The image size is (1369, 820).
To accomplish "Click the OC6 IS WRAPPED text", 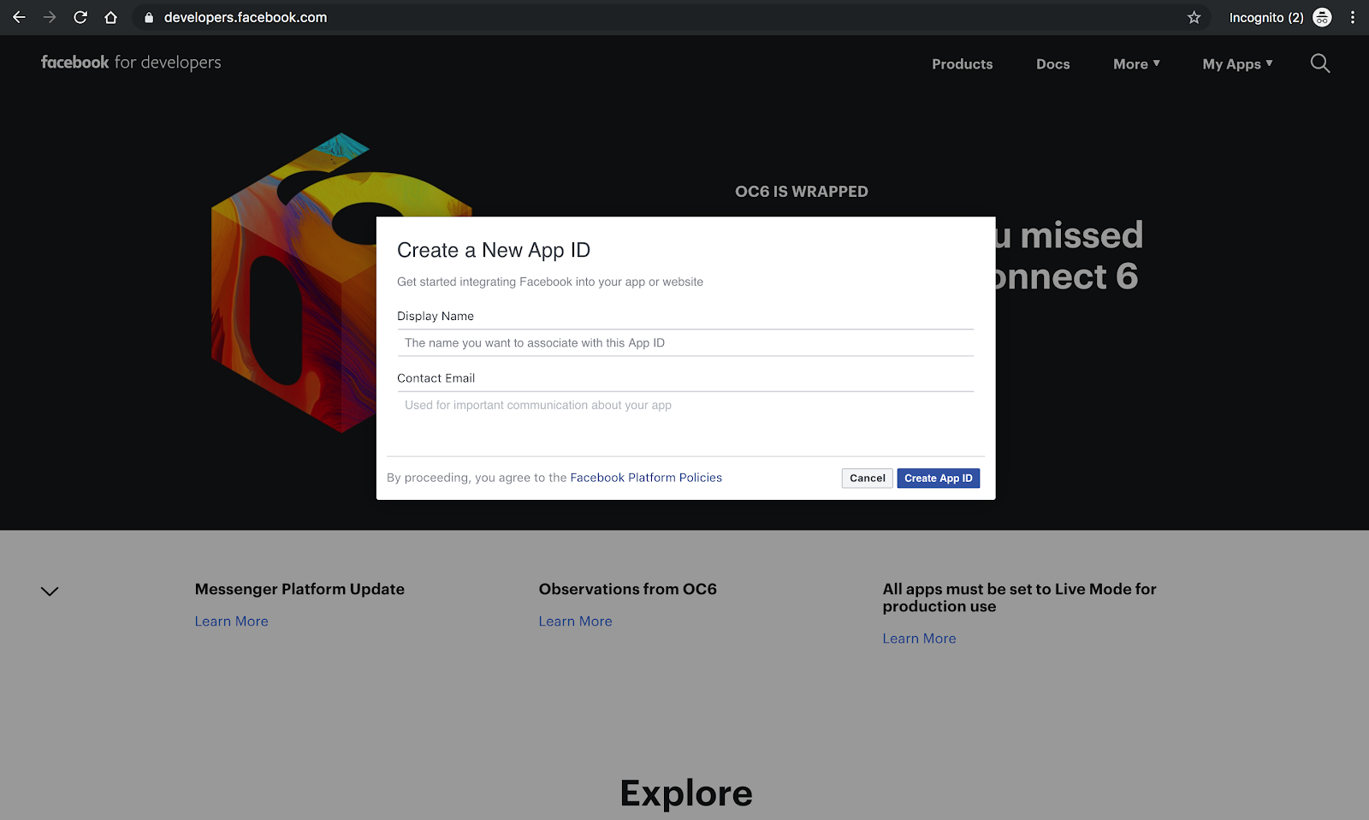I will 802,192.
